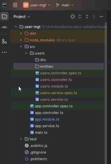
Task: Open users.module.ts file
Action: [54, 86]
